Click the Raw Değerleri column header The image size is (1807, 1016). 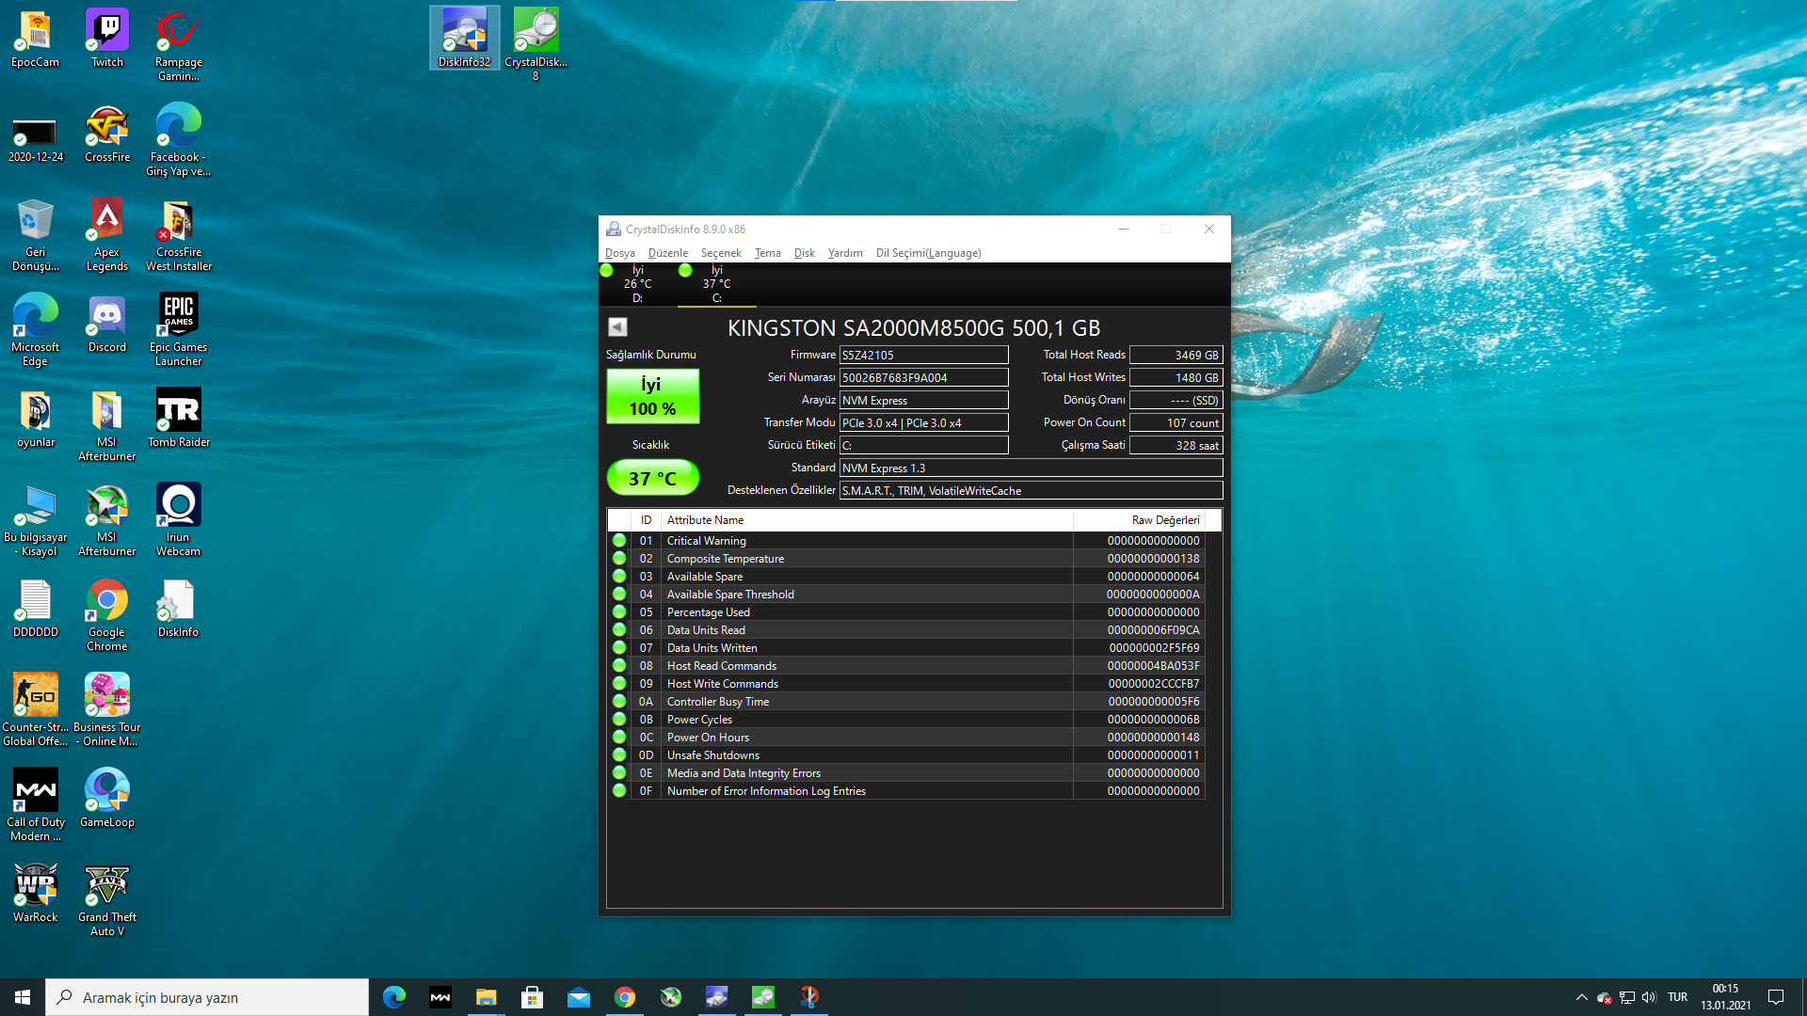(1139, 520)
